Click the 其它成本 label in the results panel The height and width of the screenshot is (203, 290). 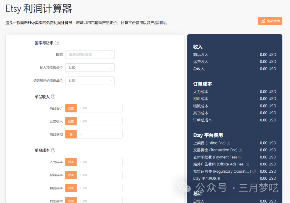tap(201, 113)
